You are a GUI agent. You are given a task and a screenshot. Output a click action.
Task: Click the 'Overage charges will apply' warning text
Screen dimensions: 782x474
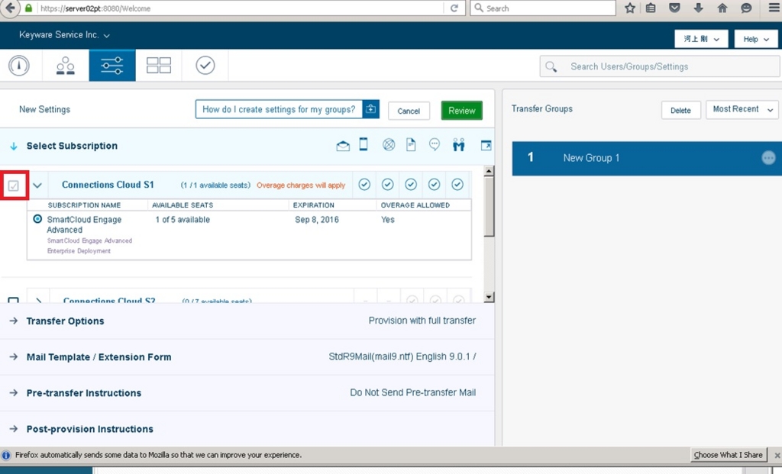pyautogui.click(x=301, y=185)
